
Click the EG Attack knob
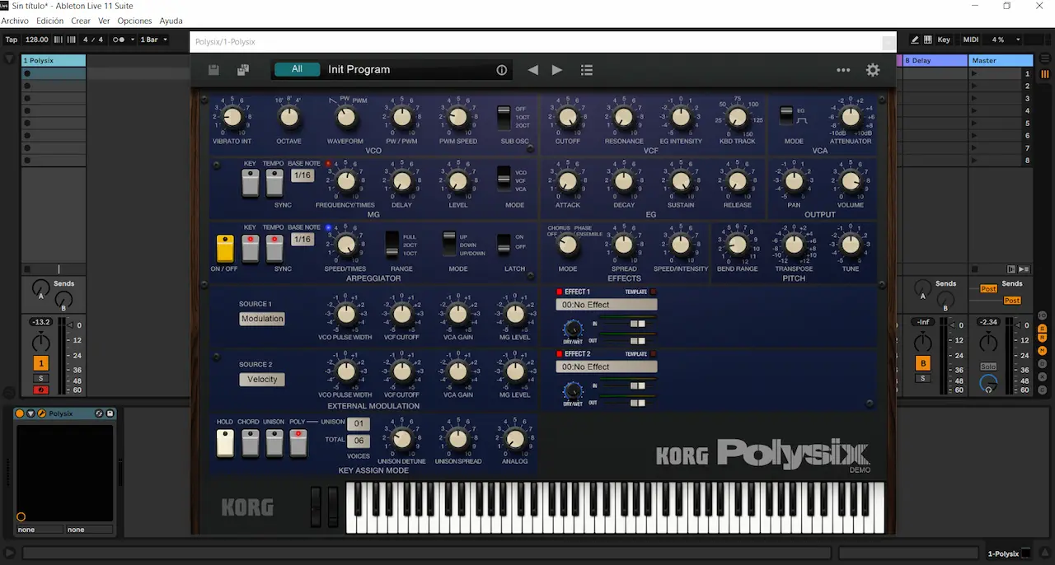pyautogui.click(x=568, y=181)
